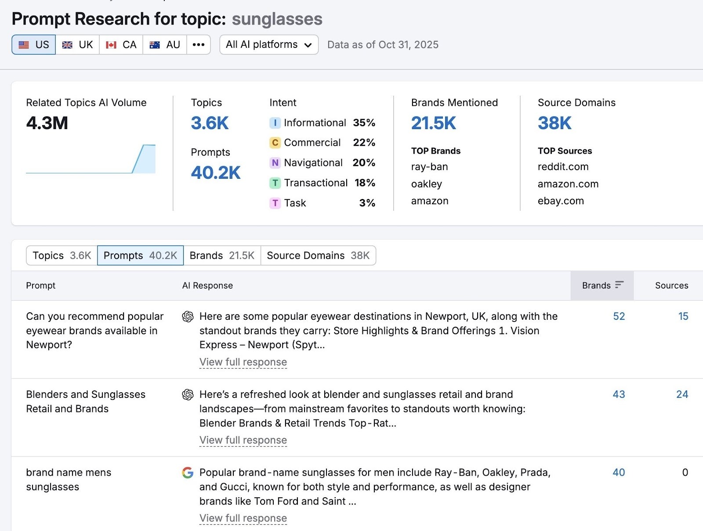This screenshot has width=703, height=531.
Task: View full response for the Newport prompt
Action: pos(243,362)
